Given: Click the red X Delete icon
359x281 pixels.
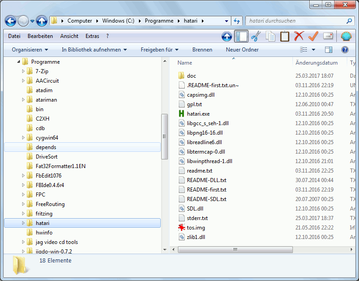Looking at the screenshot, I should (299, 36).
